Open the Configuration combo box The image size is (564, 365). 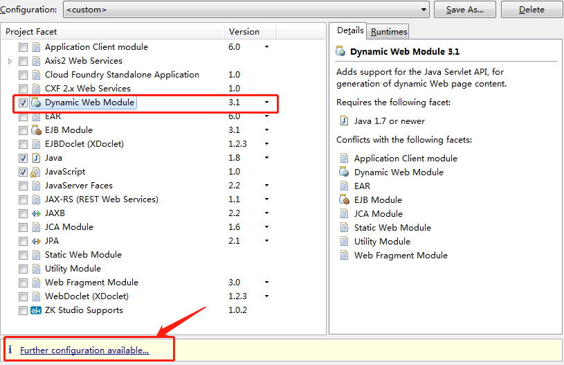[x=246, y=10]
